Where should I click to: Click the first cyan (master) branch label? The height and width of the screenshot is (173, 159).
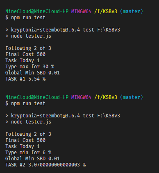(132, 11)
